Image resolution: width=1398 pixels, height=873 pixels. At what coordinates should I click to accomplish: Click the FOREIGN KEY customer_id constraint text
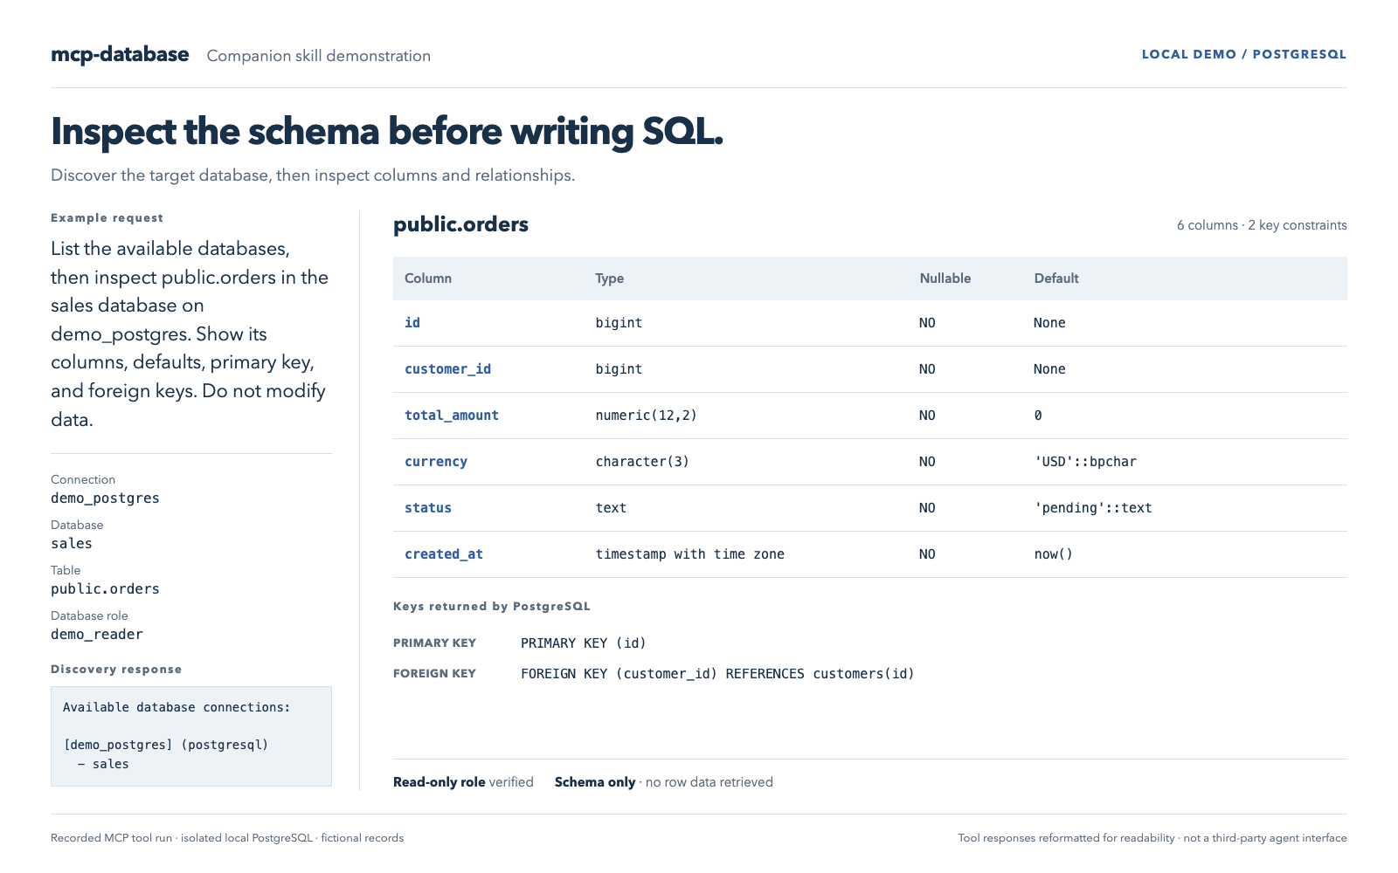click(x=717, y=674)
